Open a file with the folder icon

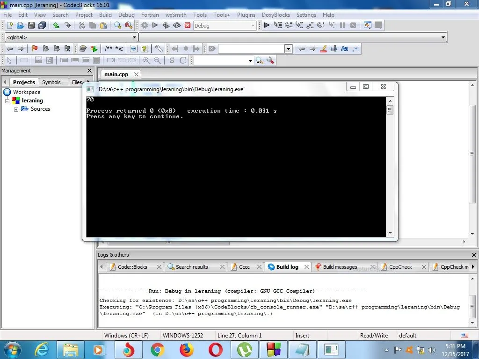click(20, 25)
